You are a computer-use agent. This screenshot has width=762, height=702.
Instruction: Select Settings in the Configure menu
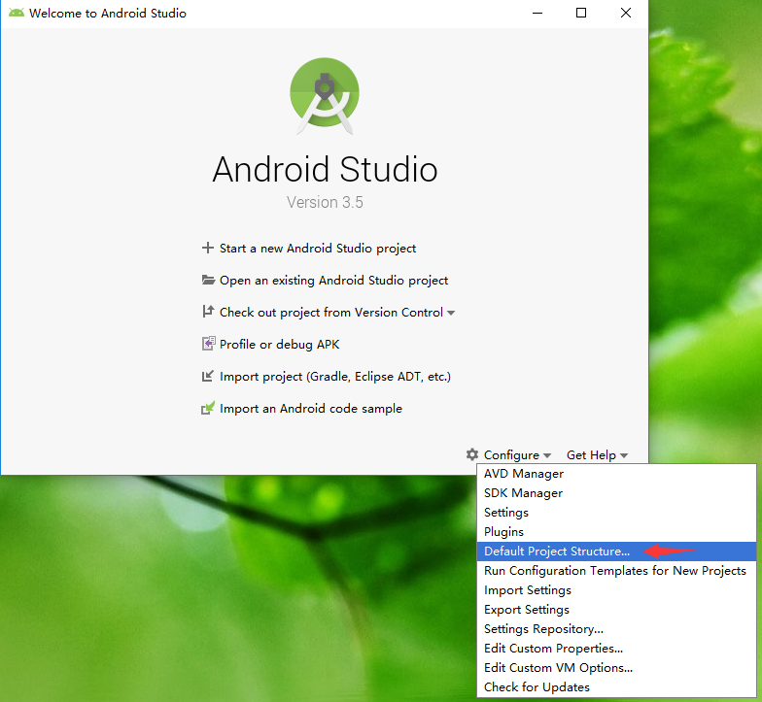pyautogui.click(x=616, y=513)
